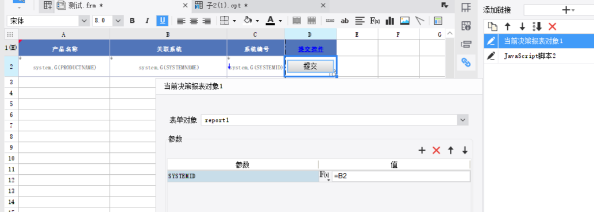The image size is (594, 212).
Task: Open the template layout icon at toolbar end
Action: [438, 21]
